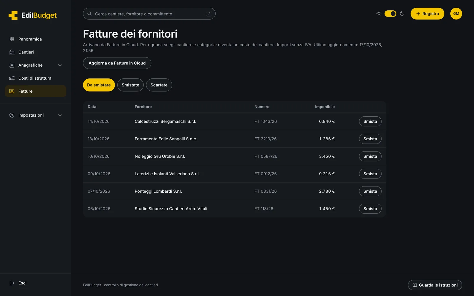
Task: Focus the Cerca cantiere search field
Action: [149, 14]
